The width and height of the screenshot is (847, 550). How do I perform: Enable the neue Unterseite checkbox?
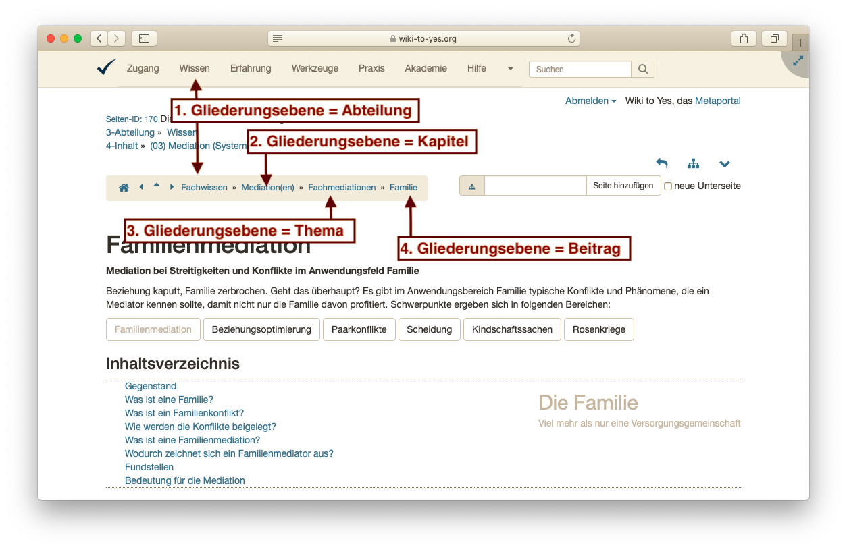(x=668, y=186)
